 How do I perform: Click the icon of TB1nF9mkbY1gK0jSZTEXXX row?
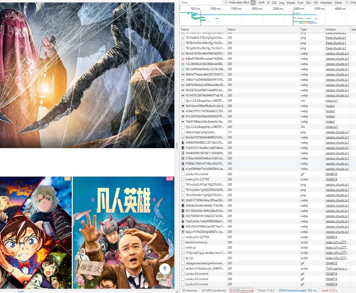[183, 195]
